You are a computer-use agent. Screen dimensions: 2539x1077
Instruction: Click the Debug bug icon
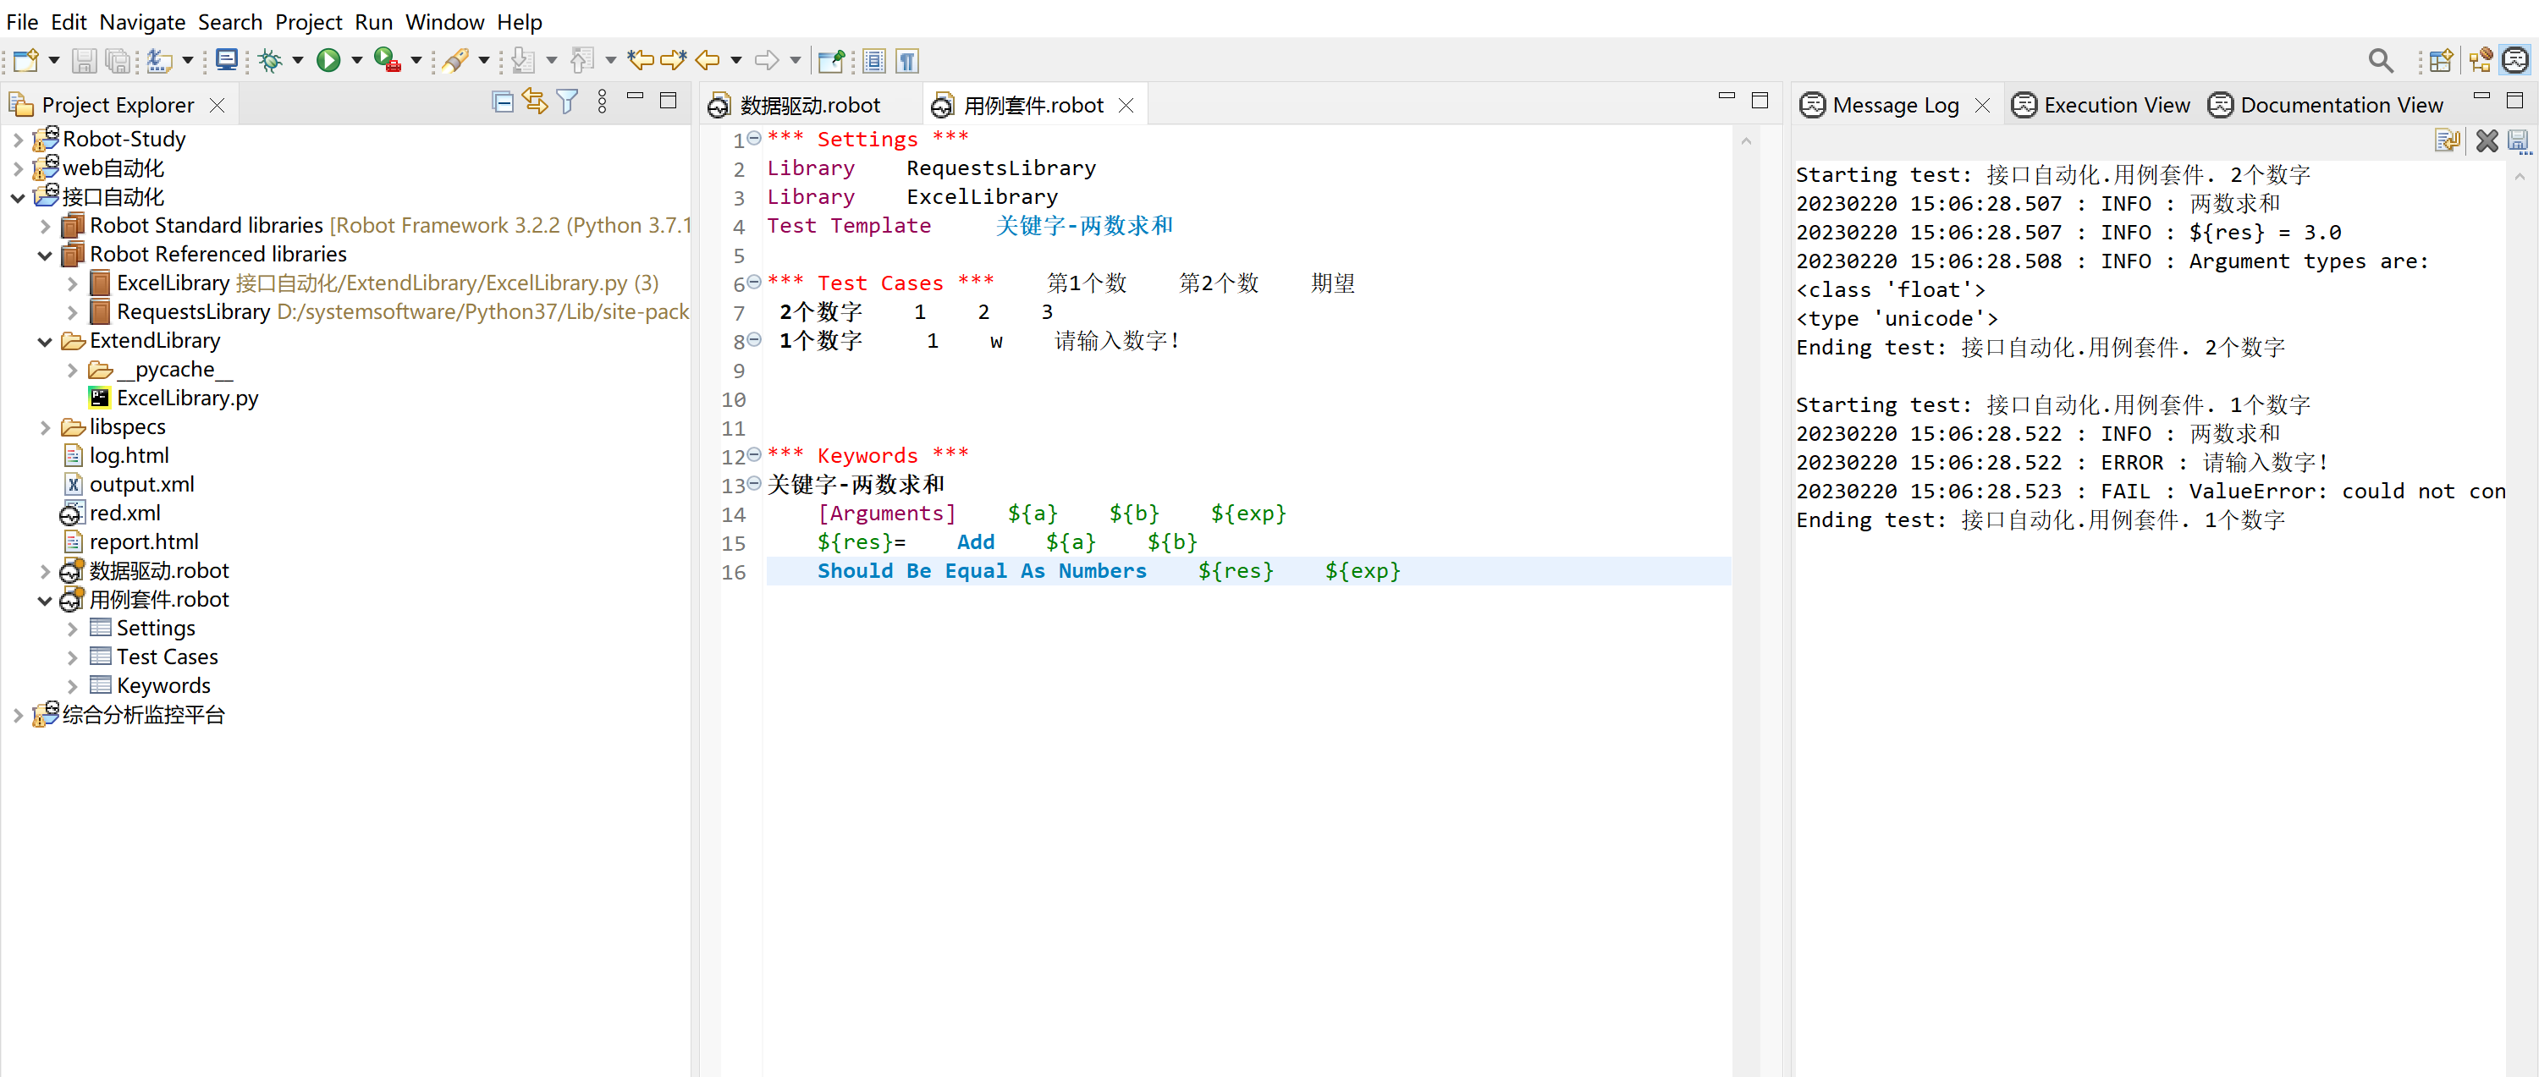click(x=270, y=61)
